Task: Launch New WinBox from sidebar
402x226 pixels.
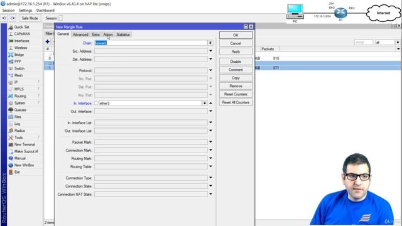Action: (x=24, y=165)
